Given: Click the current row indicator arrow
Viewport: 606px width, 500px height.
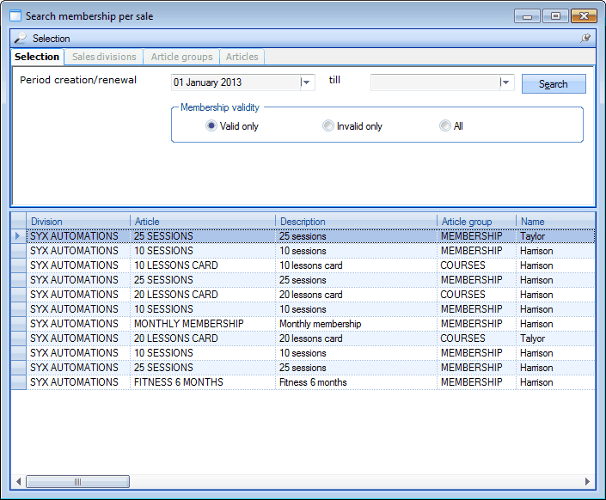Looking at the screenshot, I should [18, 236].
